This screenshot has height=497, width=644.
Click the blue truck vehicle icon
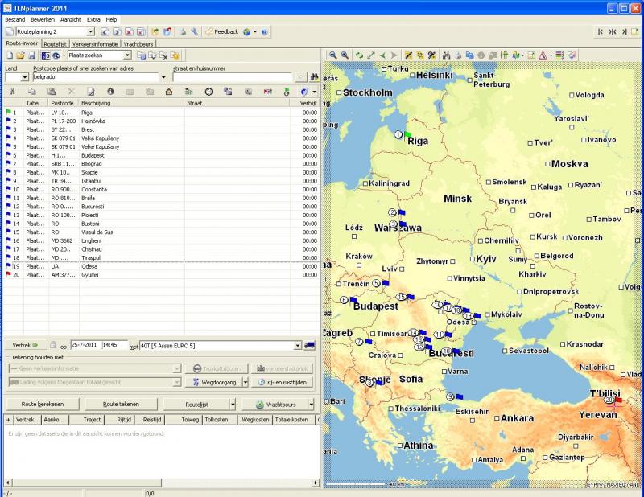coord(310,346)
